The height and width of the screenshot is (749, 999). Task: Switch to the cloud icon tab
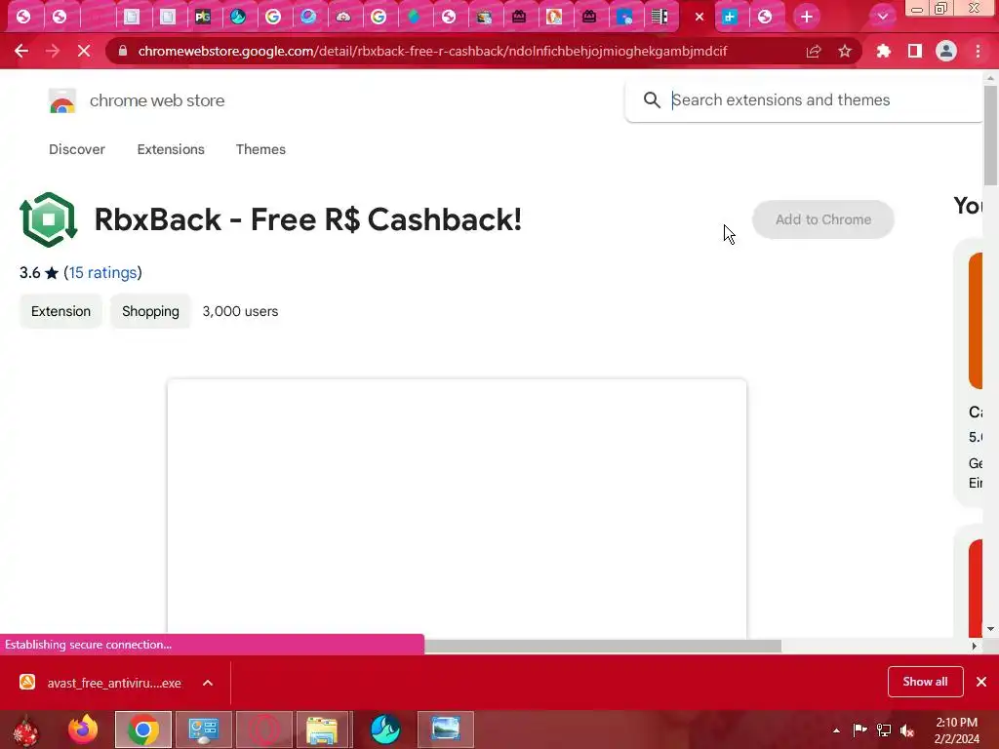pos(343,17)
